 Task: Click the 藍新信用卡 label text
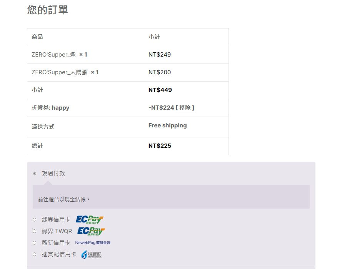tap(56, 243)
